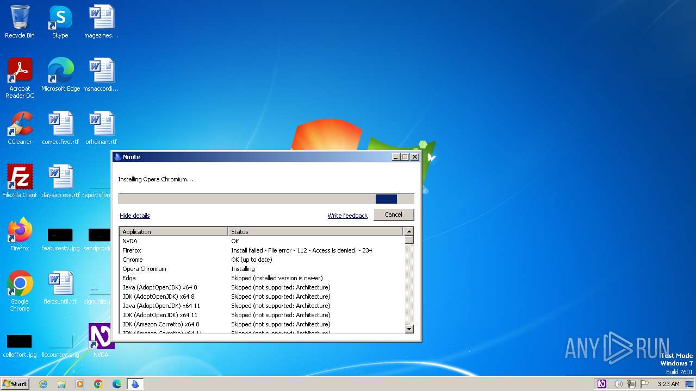Screen dimensions: 696x391
Task: Click the Ninite title bar icon
Action: coord(117,157)
